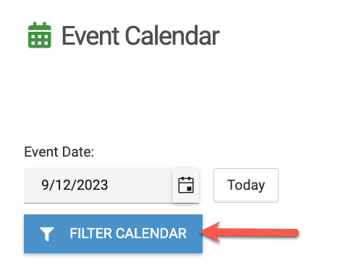Click the FILTER CALENDAR text label
This screenshot has height=262, width=364.
point(128,233)
